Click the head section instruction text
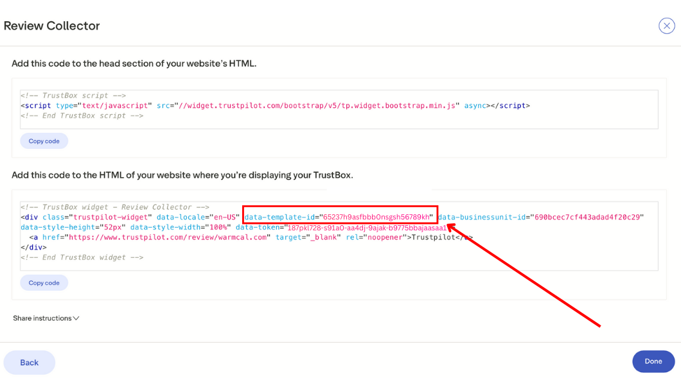This screenshot has height=385, width=681. coord(134,64)
